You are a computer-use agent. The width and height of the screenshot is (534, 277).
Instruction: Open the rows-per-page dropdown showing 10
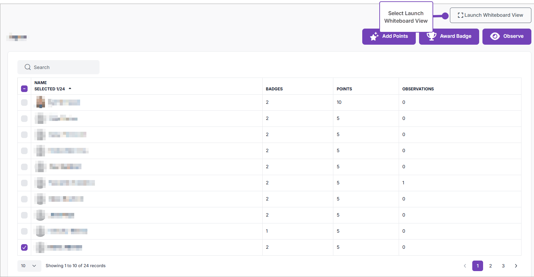(29, 266)
